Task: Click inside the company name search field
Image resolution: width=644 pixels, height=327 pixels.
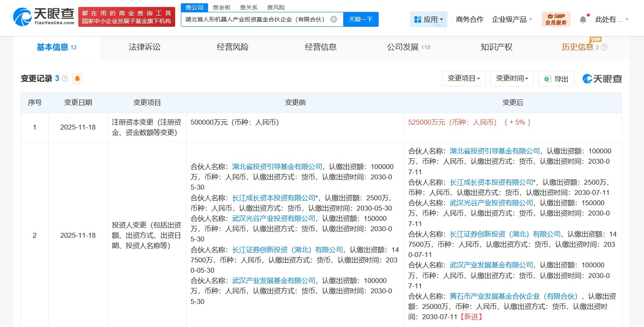Action: coord(255,19)
